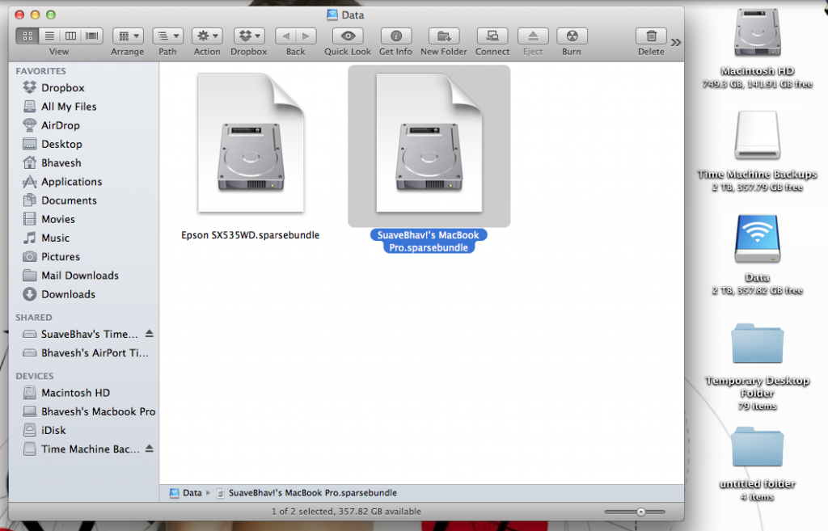The height and width of the screenshot is (531, 828).
Task: Open AirDrop in the sidebar
Action: (60, 125)
